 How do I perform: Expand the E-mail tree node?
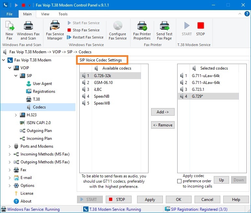pyautogui.click(x=9, y=178)
